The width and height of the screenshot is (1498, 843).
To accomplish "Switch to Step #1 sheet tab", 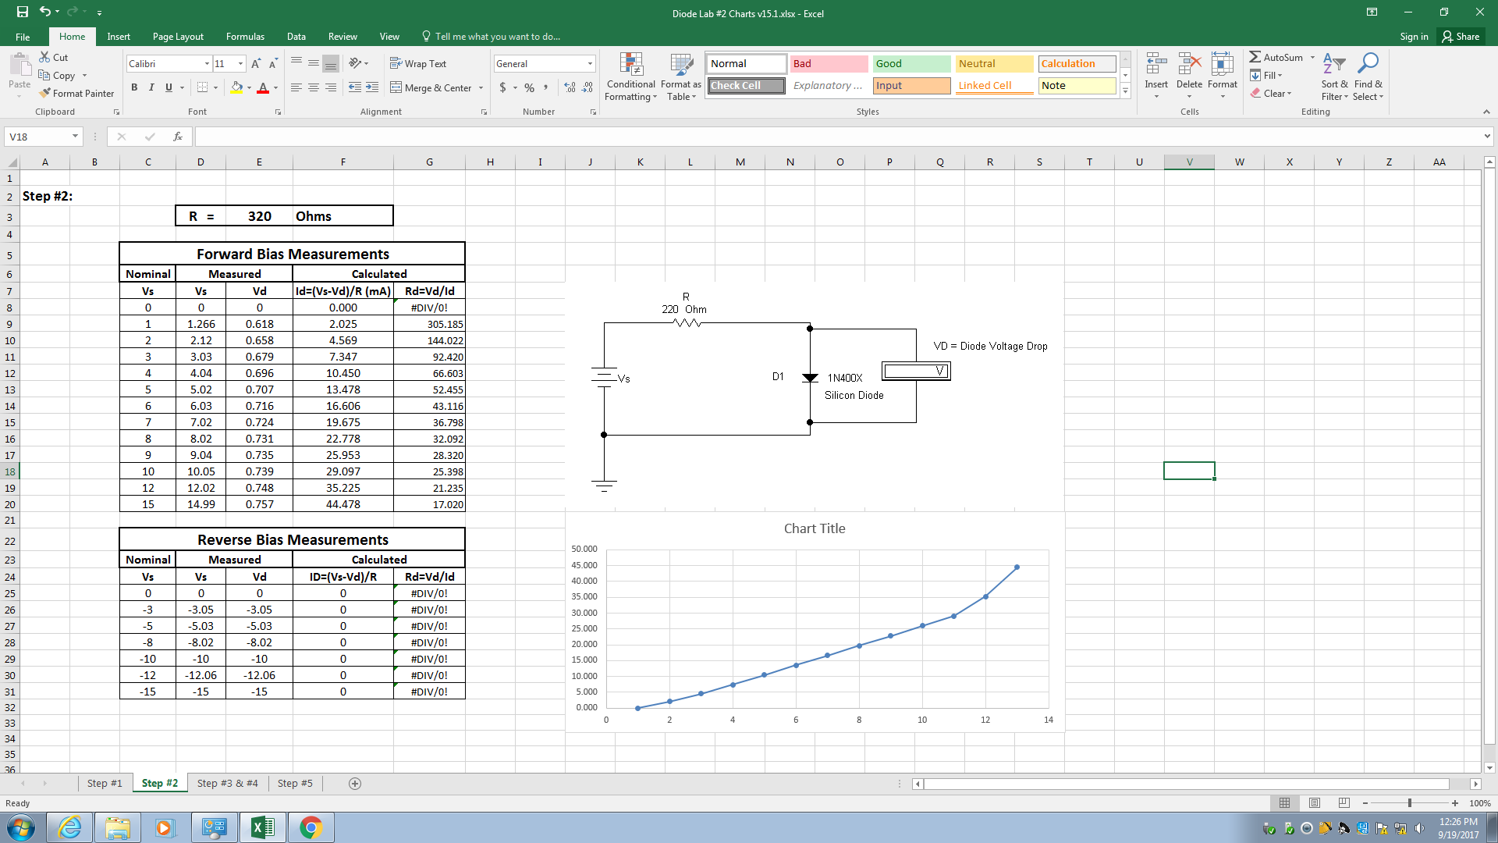I will point(105,783).
